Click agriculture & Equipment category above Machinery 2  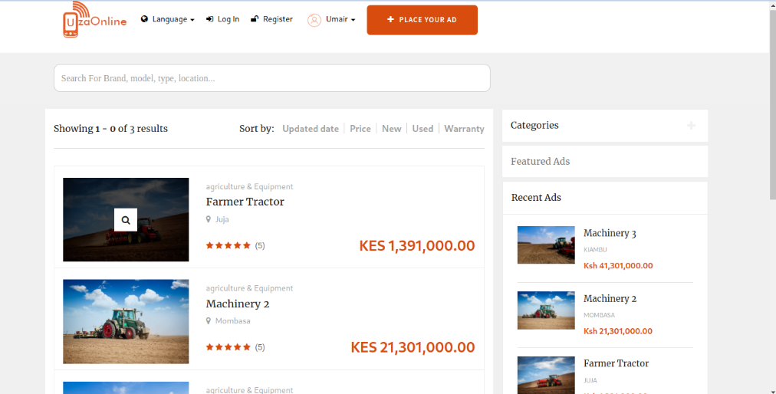point(249,288)
